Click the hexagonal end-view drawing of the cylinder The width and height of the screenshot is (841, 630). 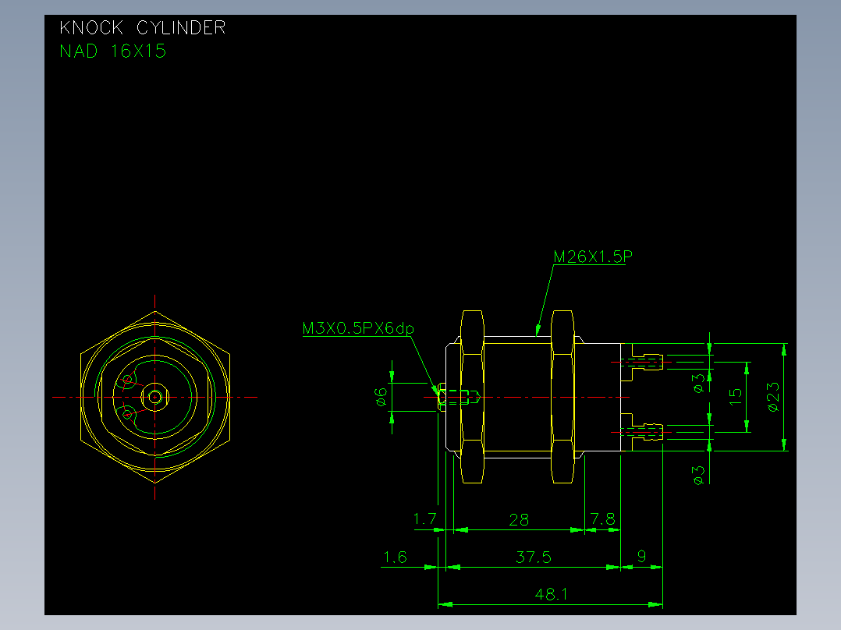[x=155, y=398]
